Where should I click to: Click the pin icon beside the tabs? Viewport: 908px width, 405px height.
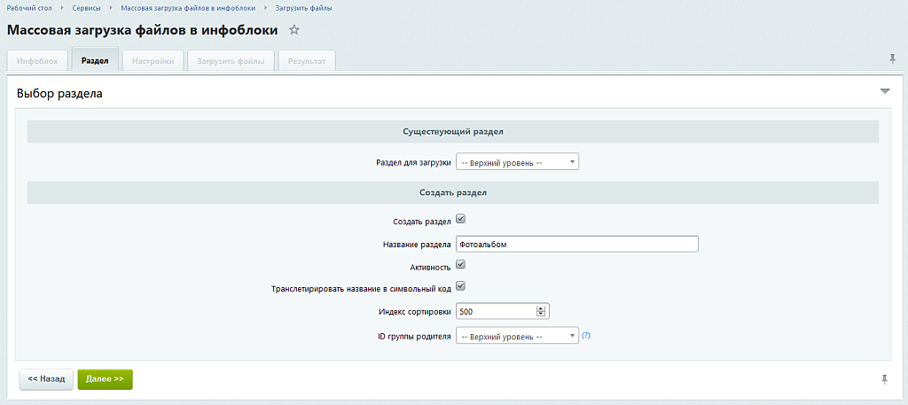892,59
